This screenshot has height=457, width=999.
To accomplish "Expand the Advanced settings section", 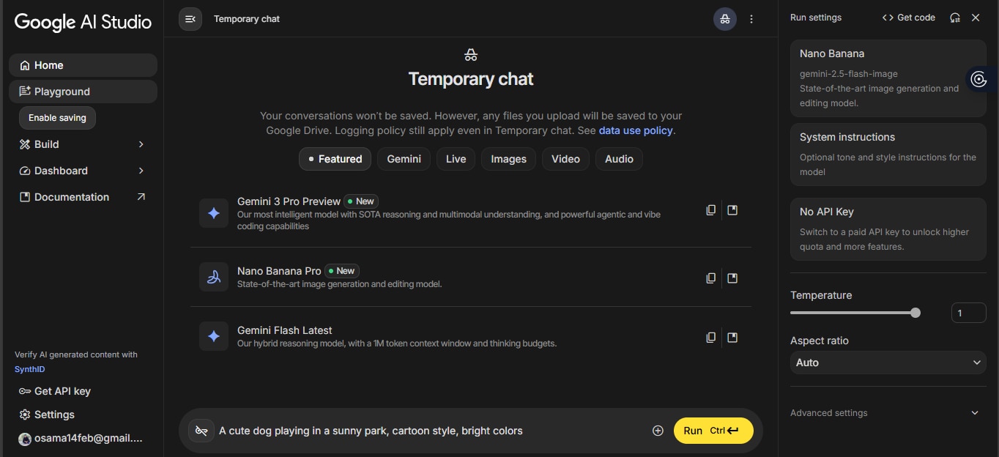I will click(x=975, y=413).
